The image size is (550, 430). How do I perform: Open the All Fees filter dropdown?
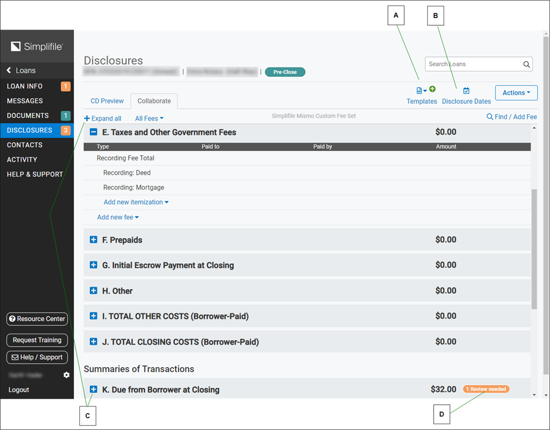(x=149, y=119)
